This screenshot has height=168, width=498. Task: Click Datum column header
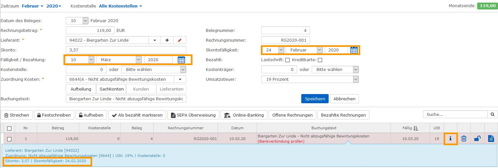[237, 128]
